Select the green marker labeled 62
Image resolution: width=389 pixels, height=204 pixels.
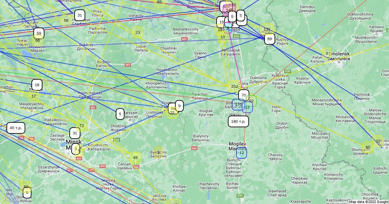point(251,101)
